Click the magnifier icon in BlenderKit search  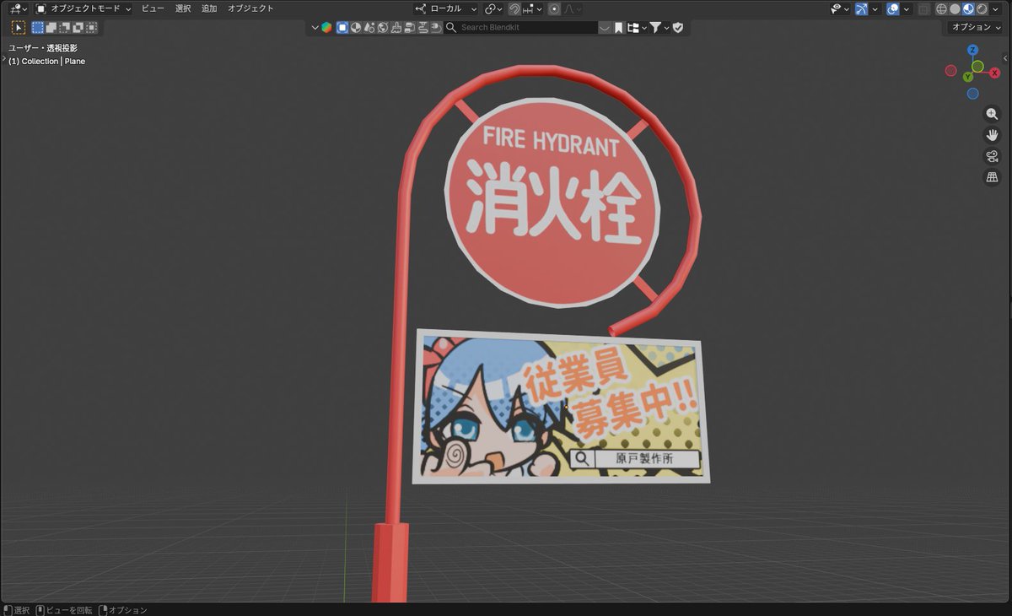pyautogui.click(x=451, y=27)
